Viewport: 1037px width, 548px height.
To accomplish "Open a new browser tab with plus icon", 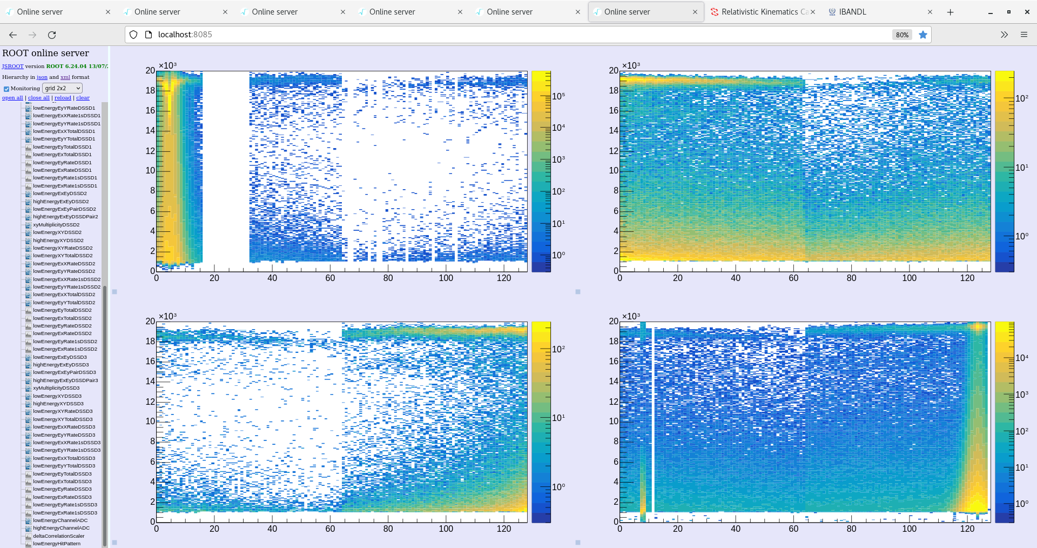I will [x=951, y=12].
